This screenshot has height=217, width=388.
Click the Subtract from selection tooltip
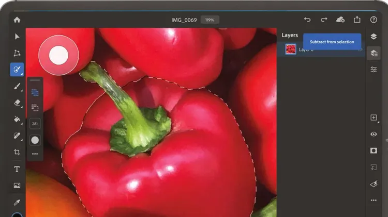(x=332, y=42)
